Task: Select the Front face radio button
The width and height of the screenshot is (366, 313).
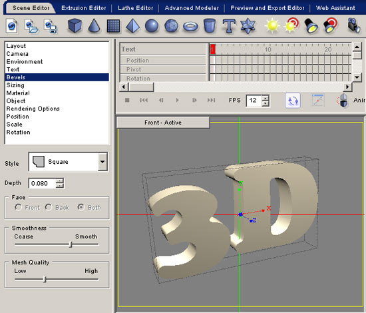Action: coord(18,207)
